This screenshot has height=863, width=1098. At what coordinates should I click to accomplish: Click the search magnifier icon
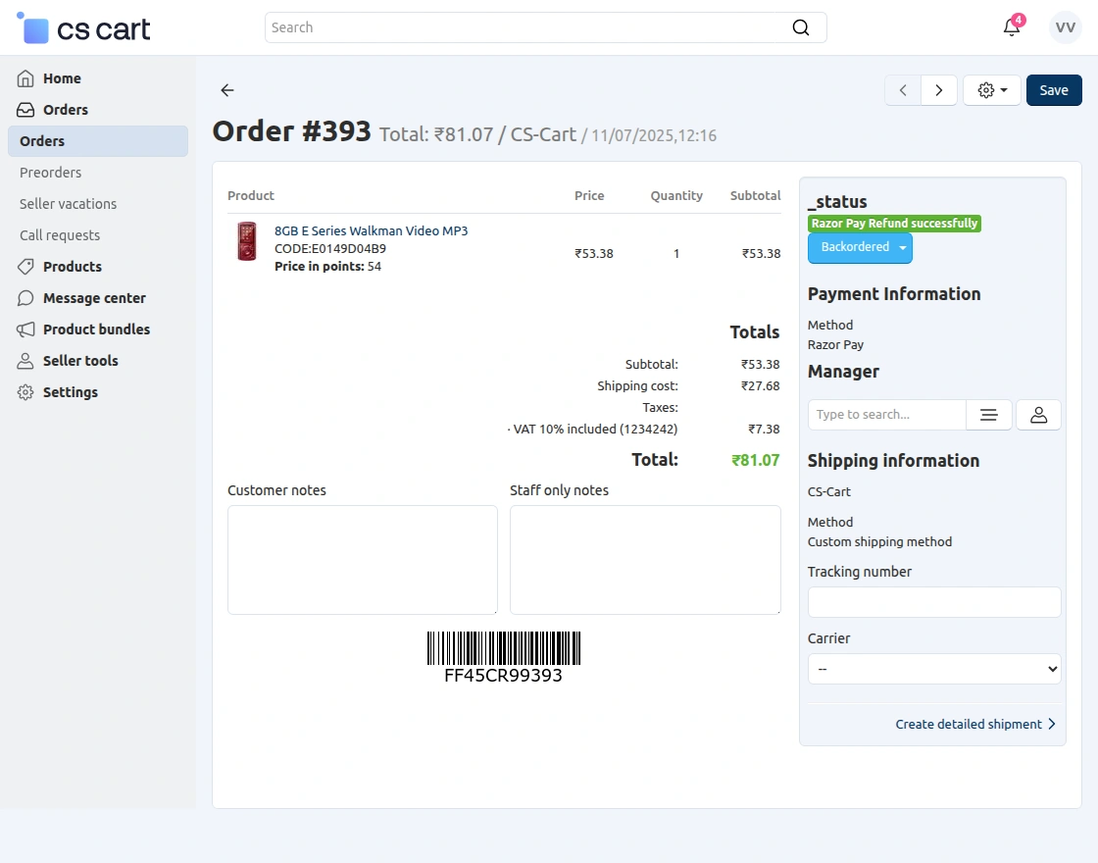point(801,27)
